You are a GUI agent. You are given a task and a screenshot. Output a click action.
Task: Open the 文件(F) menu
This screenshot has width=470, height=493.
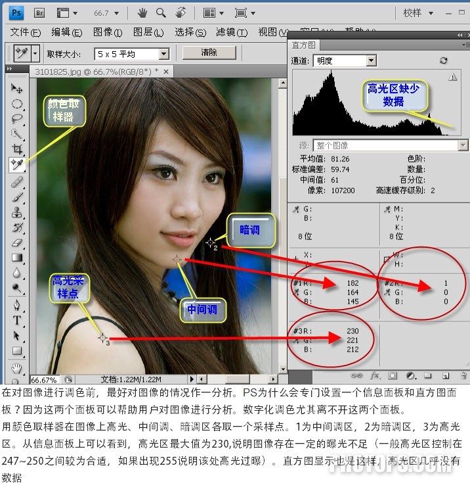click(26, 32)
